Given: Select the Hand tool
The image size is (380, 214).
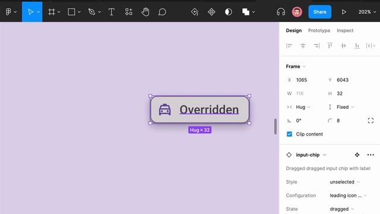Looking at the screenshot, I should coord(145,12).
